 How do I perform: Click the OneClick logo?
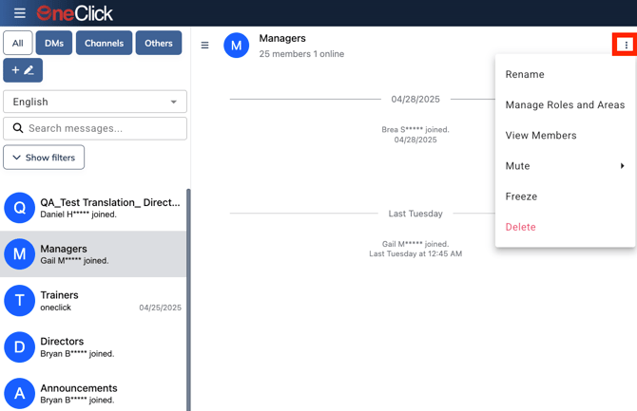tap(75, 13)
